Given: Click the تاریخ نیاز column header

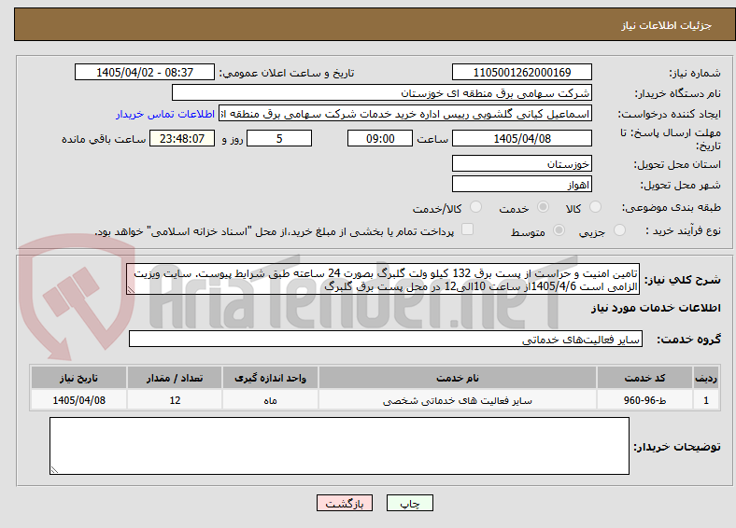Looking at the screenshot, I should 78,378.
